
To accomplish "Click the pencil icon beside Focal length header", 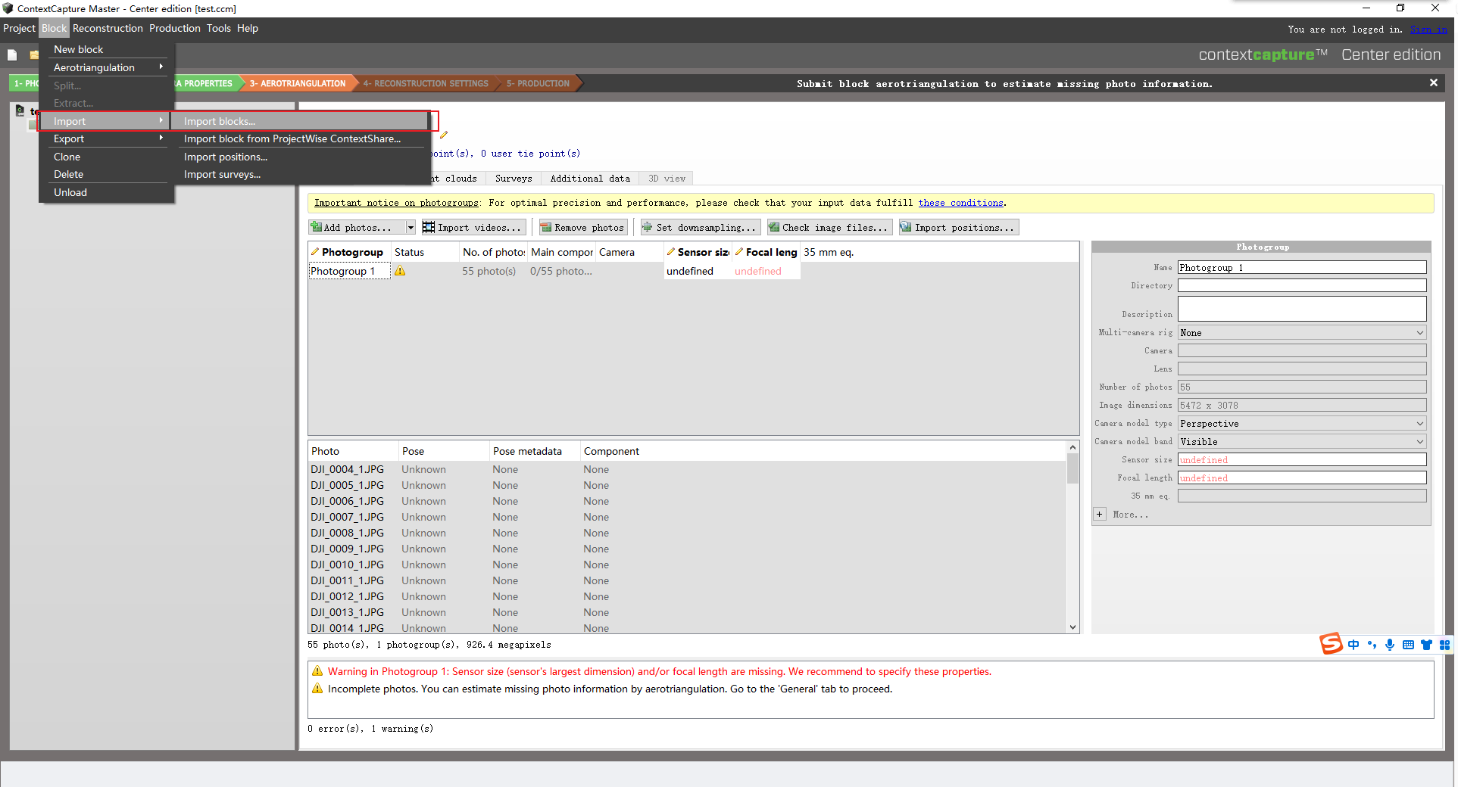I will point(739,252).
